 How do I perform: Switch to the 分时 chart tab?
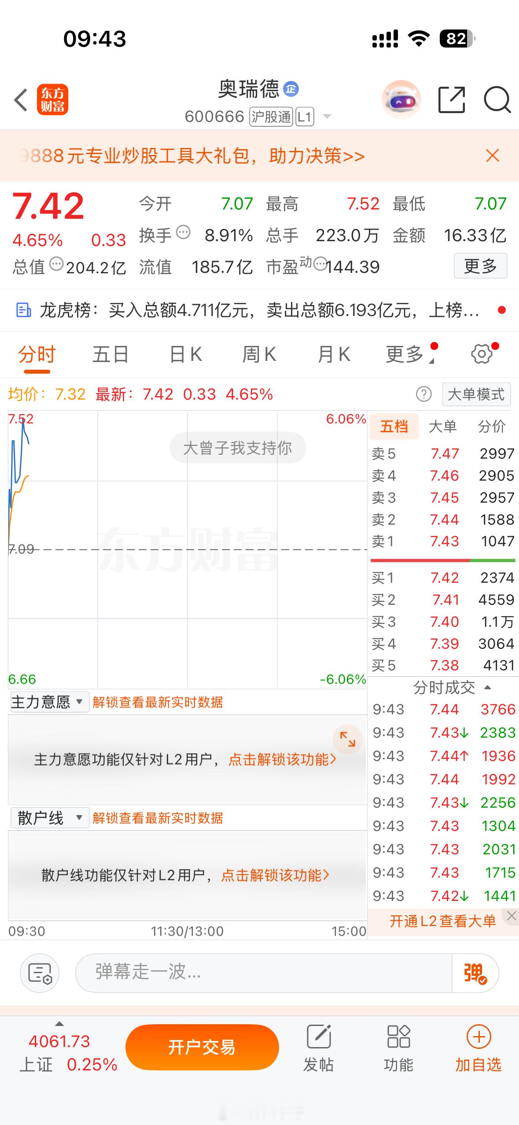coord(37,354)
